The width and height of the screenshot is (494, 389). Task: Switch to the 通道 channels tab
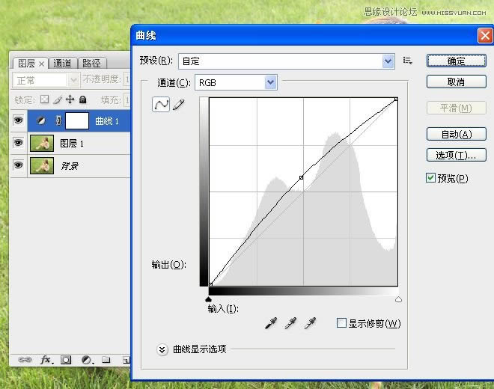(x=63, y=64)
